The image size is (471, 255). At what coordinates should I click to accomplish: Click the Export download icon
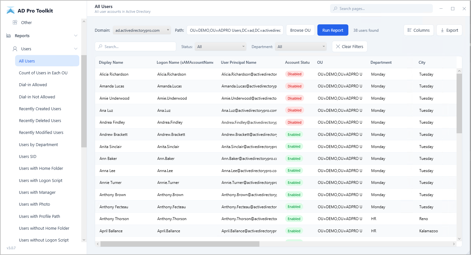(442, 30)
